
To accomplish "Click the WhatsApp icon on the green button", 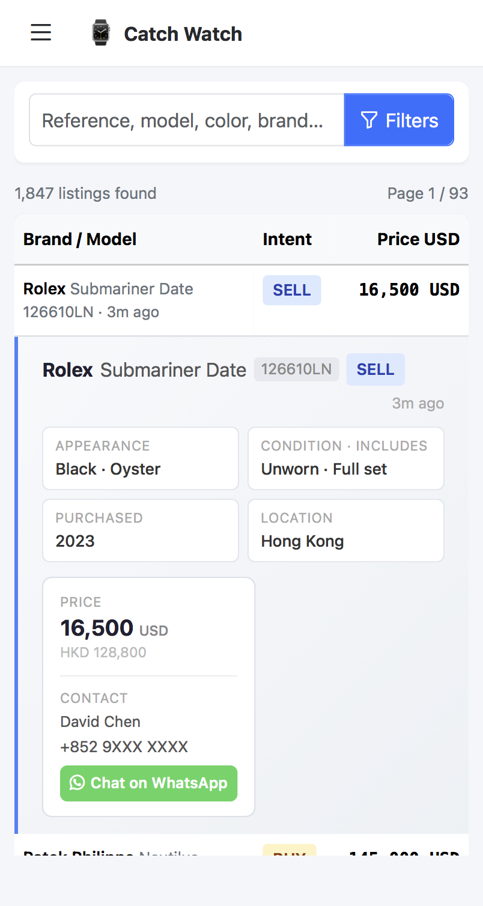I will click(77, 783).
